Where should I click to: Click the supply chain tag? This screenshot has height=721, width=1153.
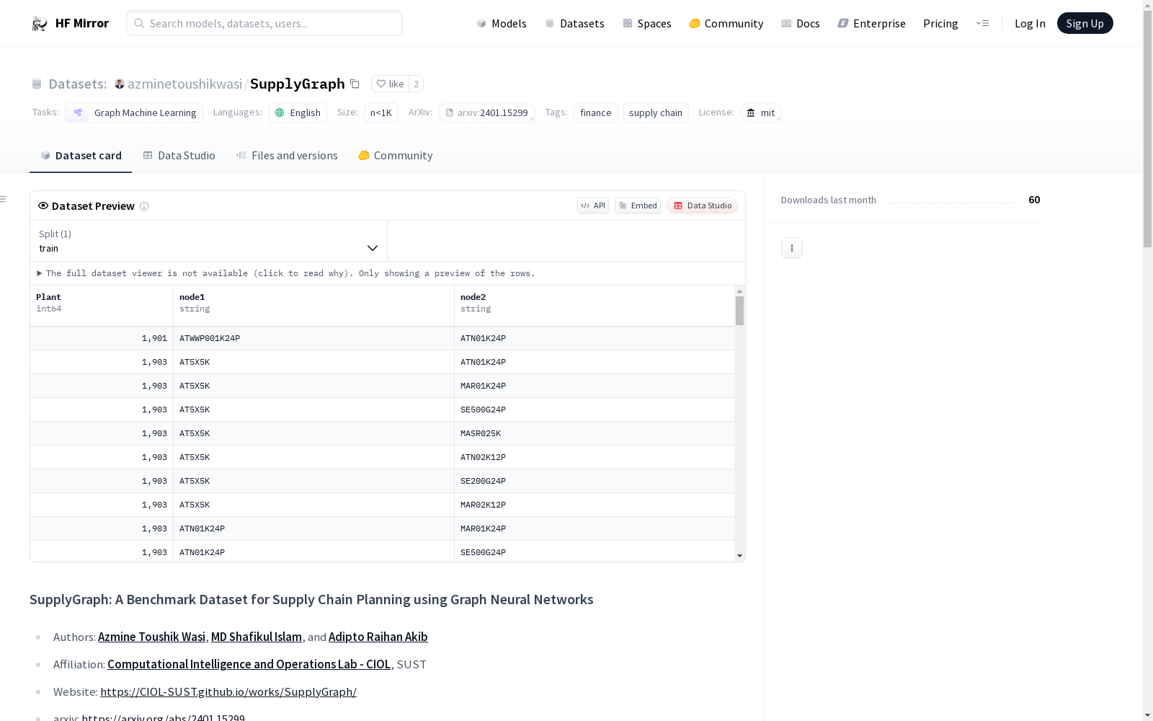click(656, 112)
